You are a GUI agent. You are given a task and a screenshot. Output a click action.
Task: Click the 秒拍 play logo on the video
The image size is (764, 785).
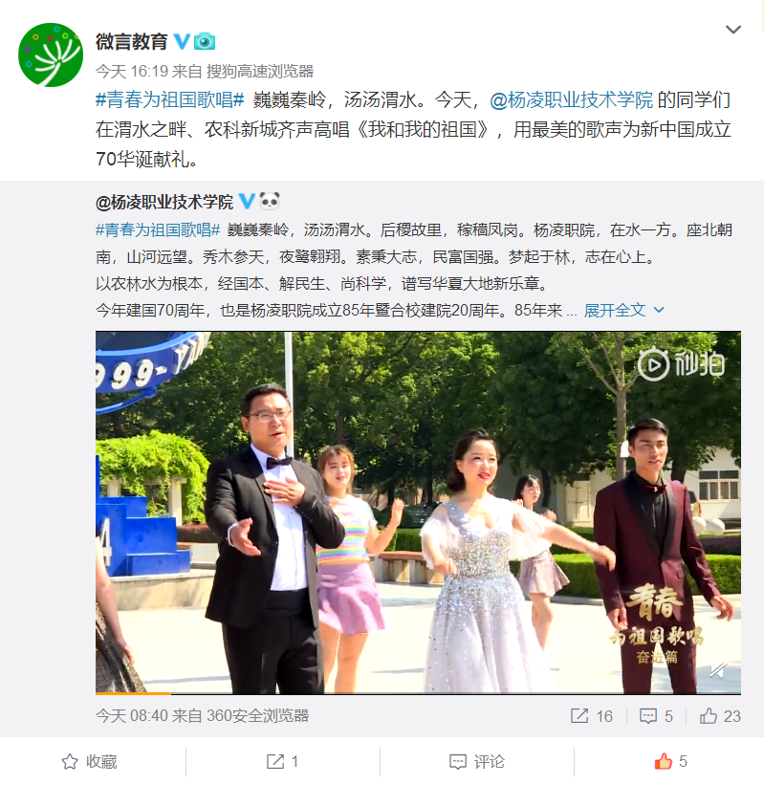681,364
